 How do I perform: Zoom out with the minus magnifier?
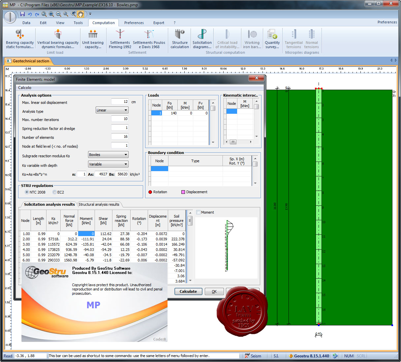click(x=58, y=14)
